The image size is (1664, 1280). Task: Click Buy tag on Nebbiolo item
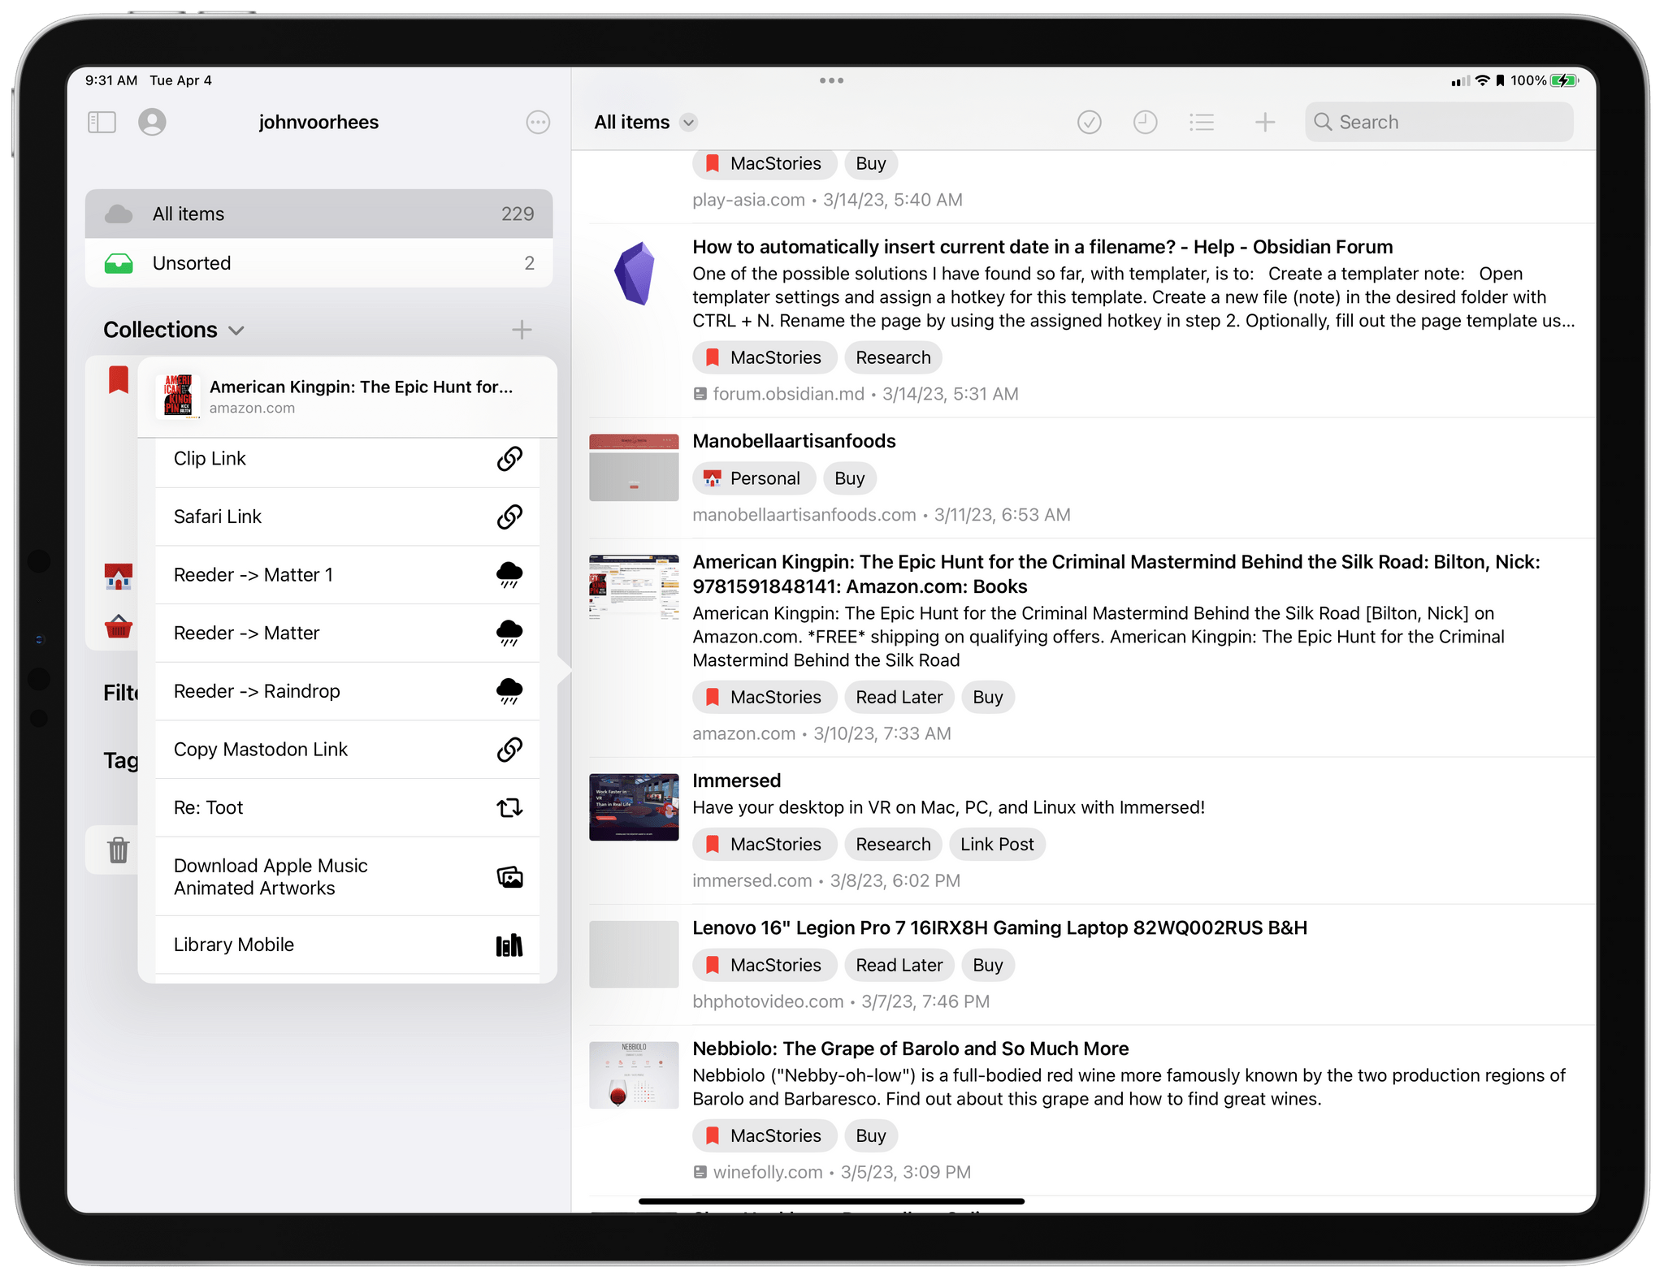pyautogui.click(x=870, y=1135)
